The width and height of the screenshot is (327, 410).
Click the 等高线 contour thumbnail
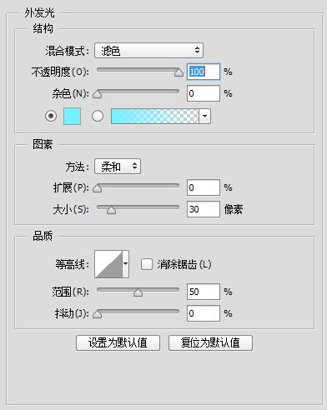coord(108,264)
